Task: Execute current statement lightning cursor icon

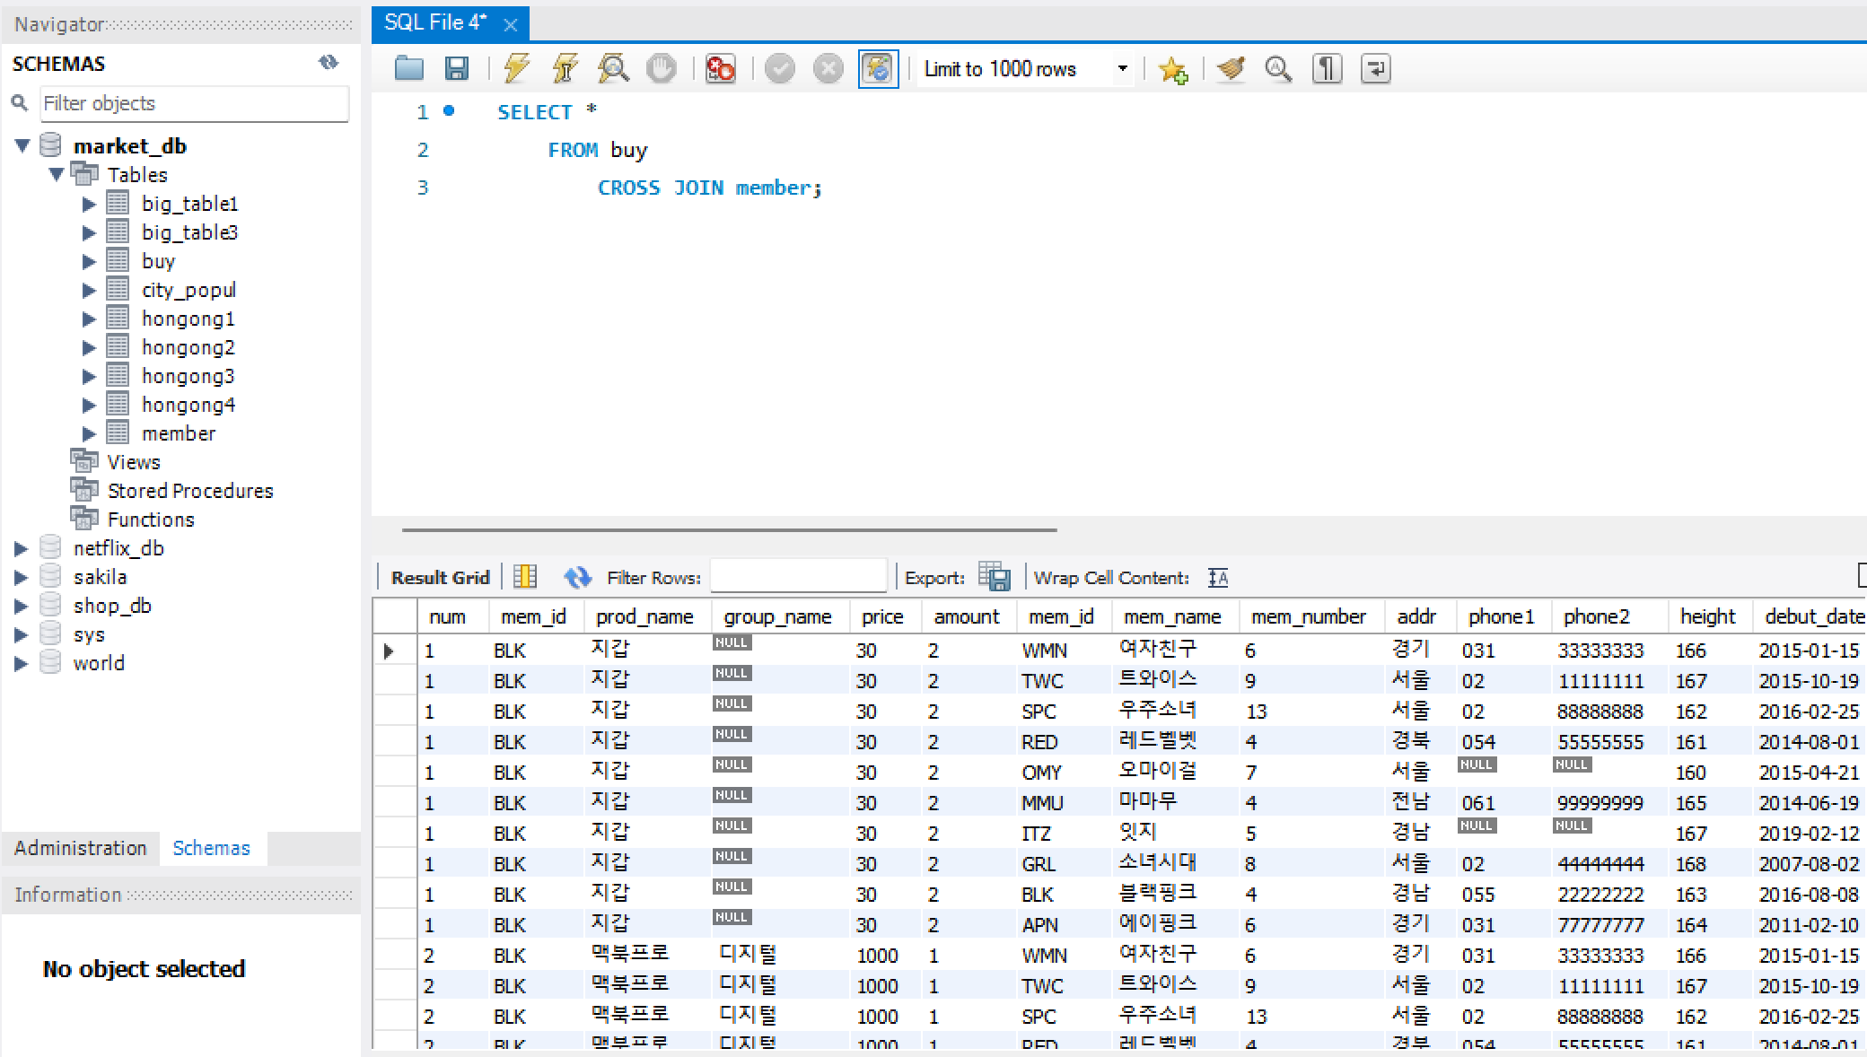Action: pyautogui.click(x=565, y=68)
